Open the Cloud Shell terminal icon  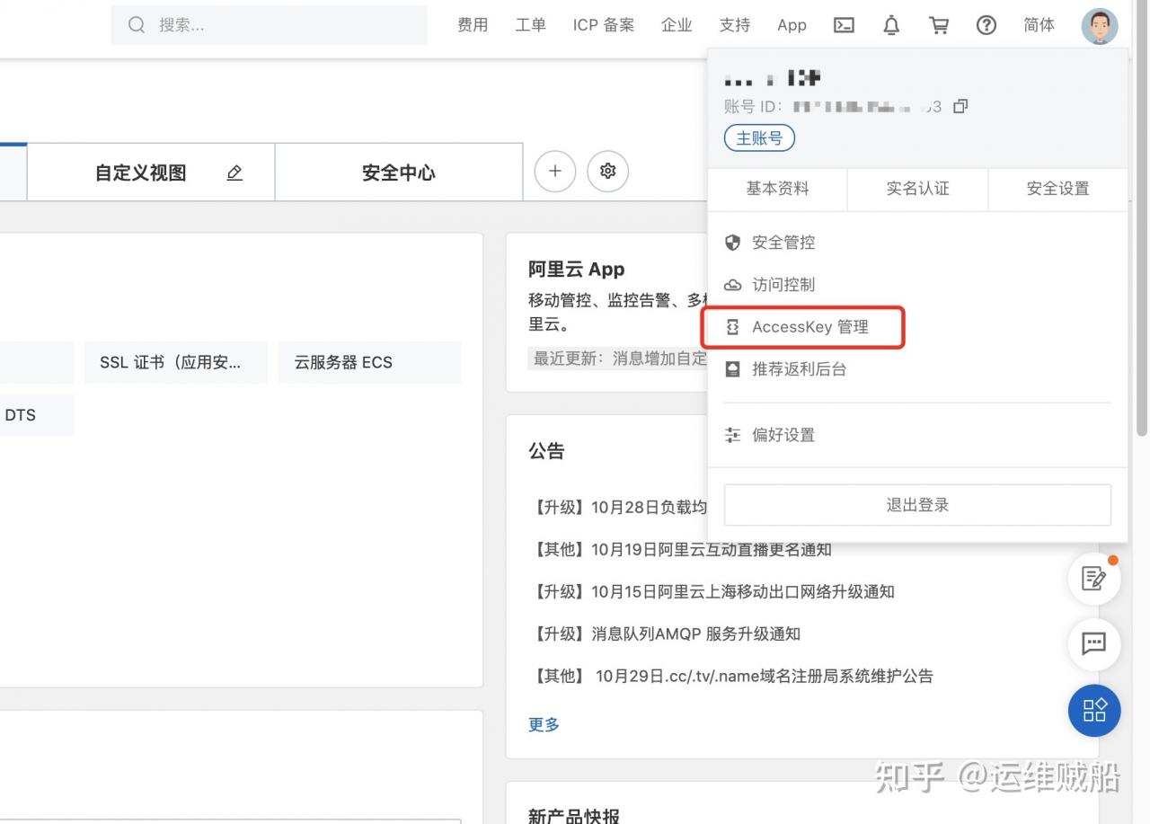[844, 25]
